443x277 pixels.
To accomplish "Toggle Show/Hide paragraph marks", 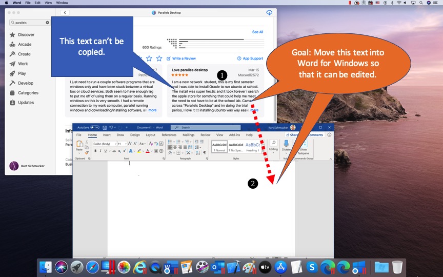I will [205, 153].
